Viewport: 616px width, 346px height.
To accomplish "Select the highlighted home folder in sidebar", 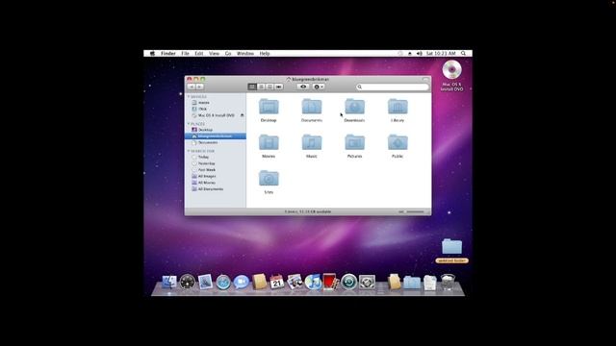I will click(216, 136).
